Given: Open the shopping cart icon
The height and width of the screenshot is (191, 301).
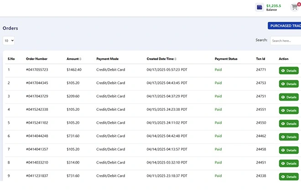Looking at the screenshot, I should 295,7.
